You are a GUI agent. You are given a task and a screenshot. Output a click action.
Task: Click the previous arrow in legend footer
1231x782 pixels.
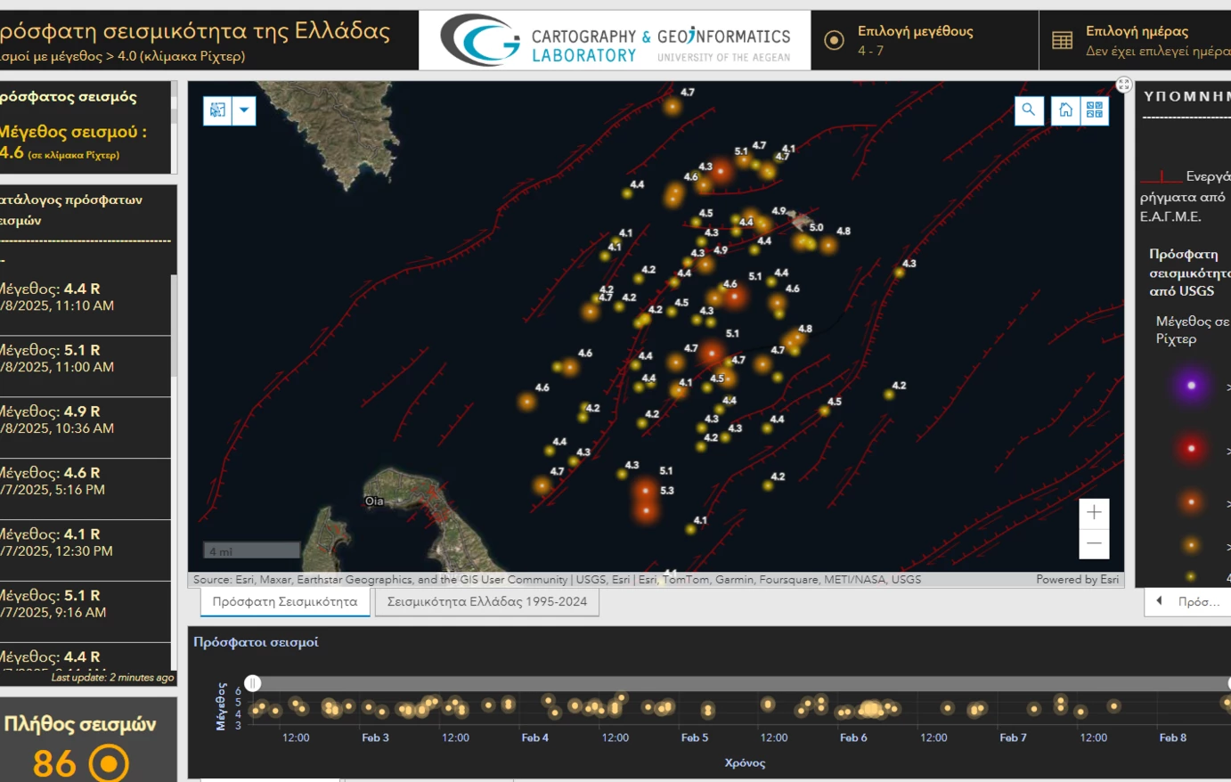(1159, 601)
